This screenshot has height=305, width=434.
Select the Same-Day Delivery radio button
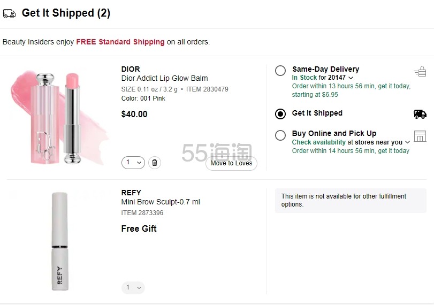click(x=280, y=71)
